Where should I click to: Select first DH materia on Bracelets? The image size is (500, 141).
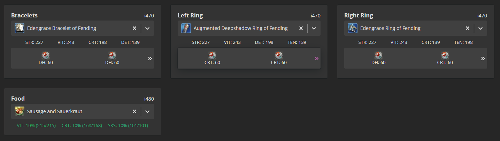pos(45,55)
